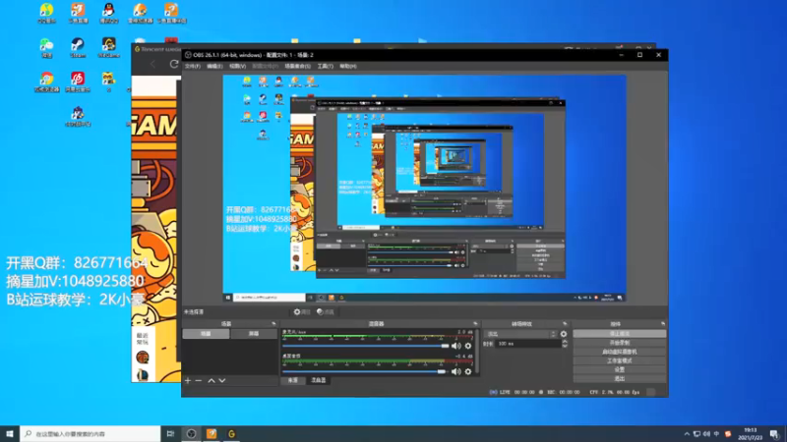The height and width of the screenshot is (442, 787).
Task: Open the Windows Start menu
Action: pos(10,434)
